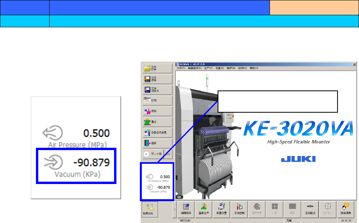
Task: Open 手动控制 (Manual control) toolbar button
Action: click(x=239, y=209)
